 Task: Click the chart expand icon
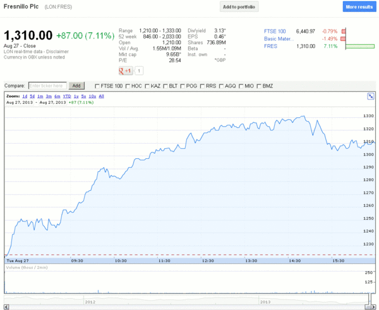pyautogui.click(x=371, y=96)
